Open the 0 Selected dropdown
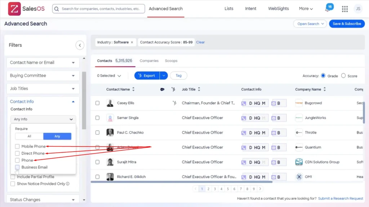 (x=109, y=75)
